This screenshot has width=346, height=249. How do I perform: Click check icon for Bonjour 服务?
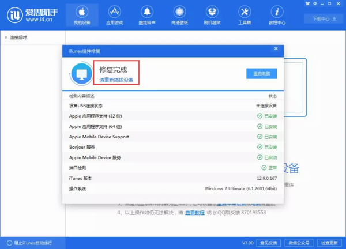click(x=259, y=147)
